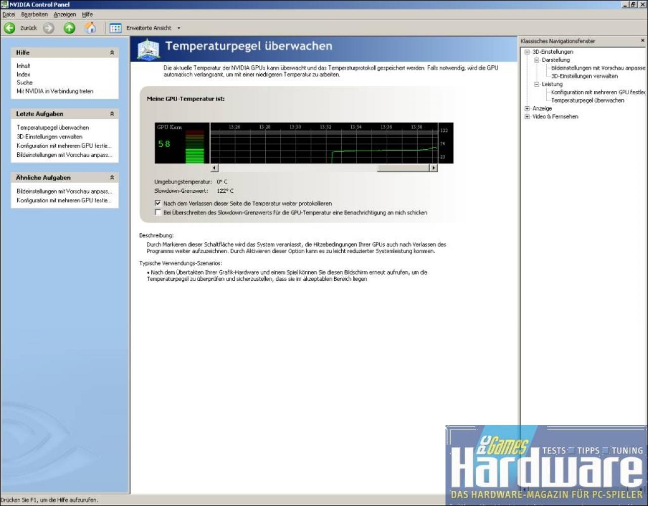
Task: Collapse the Hilfe panel
Action: click(x=112, y=53)
